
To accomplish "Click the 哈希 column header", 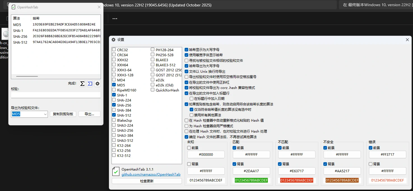I will coord(36,18).
